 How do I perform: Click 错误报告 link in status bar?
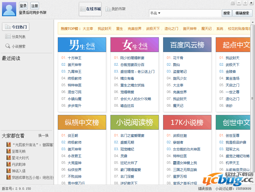click(x=205, y=189)
